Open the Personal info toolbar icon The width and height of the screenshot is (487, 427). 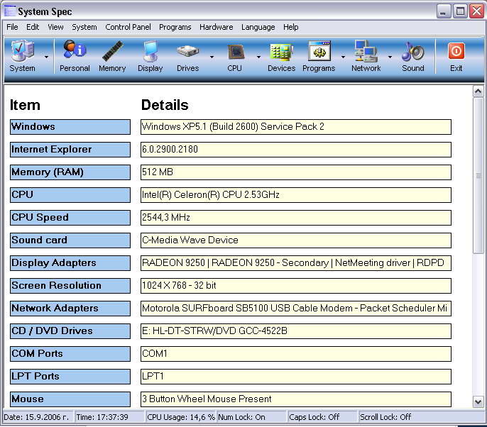pos(75,56)
